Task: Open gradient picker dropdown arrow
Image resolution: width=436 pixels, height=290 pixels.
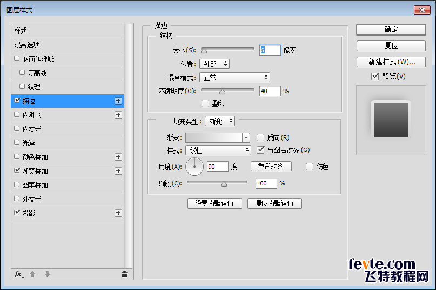Action: (x=246, y=137)
